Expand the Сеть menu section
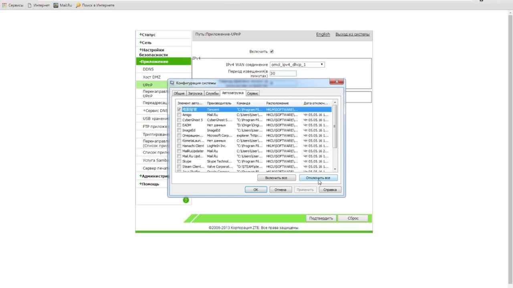 tap(145, 42)
